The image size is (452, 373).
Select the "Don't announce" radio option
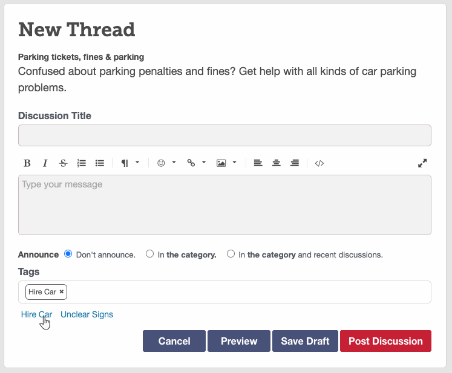[68, 255]
